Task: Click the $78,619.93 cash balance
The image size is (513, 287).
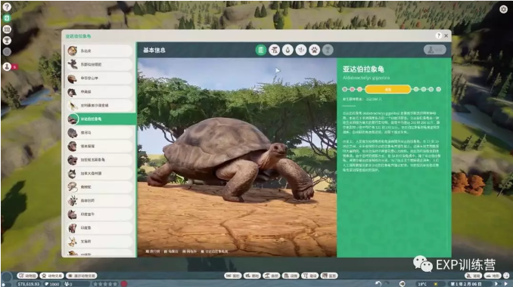Action: (29, 284)
